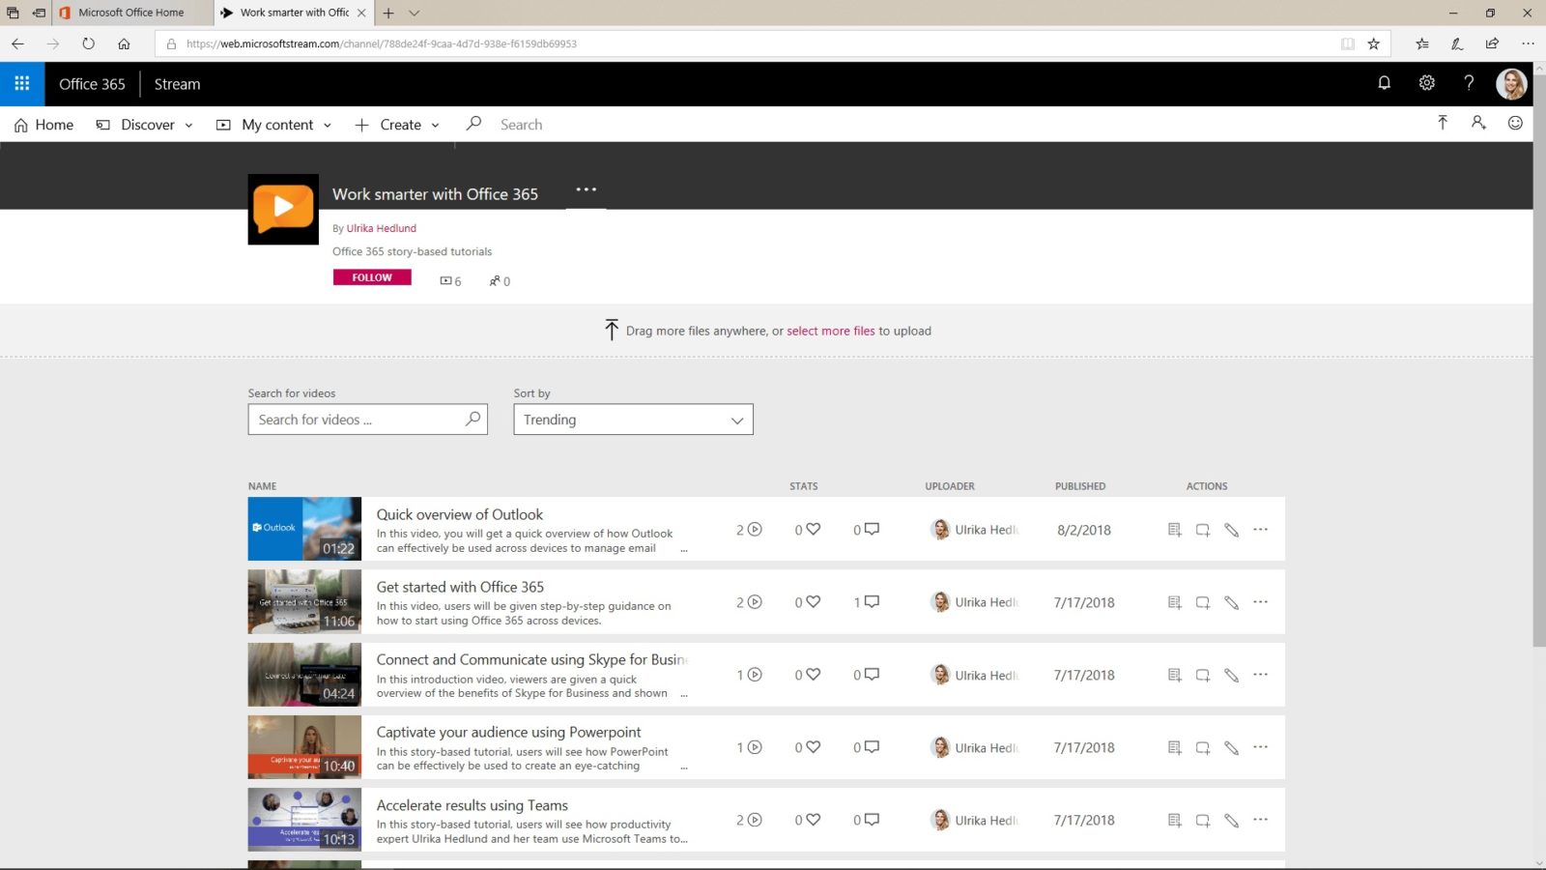The image size is (1546, 870).
Task: Click the top Stream Search field
Action: (521, 125)
